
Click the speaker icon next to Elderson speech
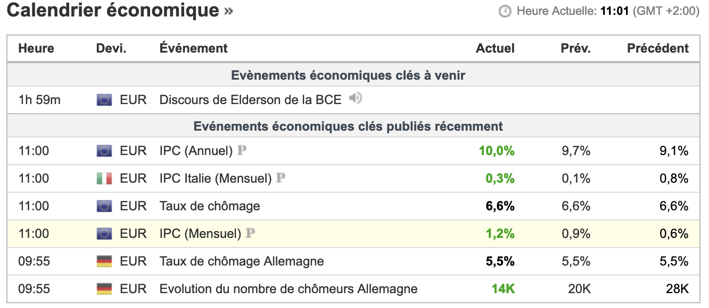coord(356,98)
